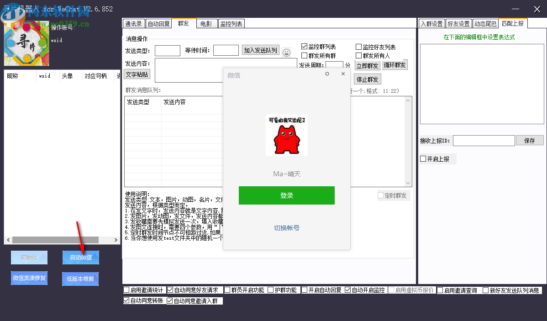
Task: Switch to 入群设置 tab
Action: point(432,24)
